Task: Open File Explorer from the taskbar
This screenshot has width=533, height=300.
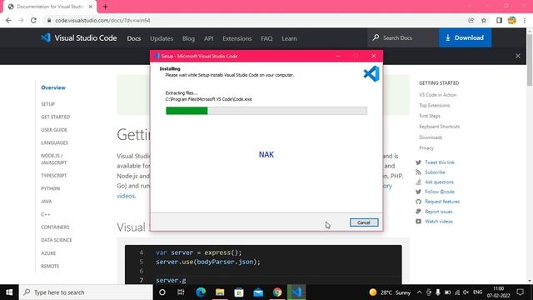Action: [x=220, y=292]
